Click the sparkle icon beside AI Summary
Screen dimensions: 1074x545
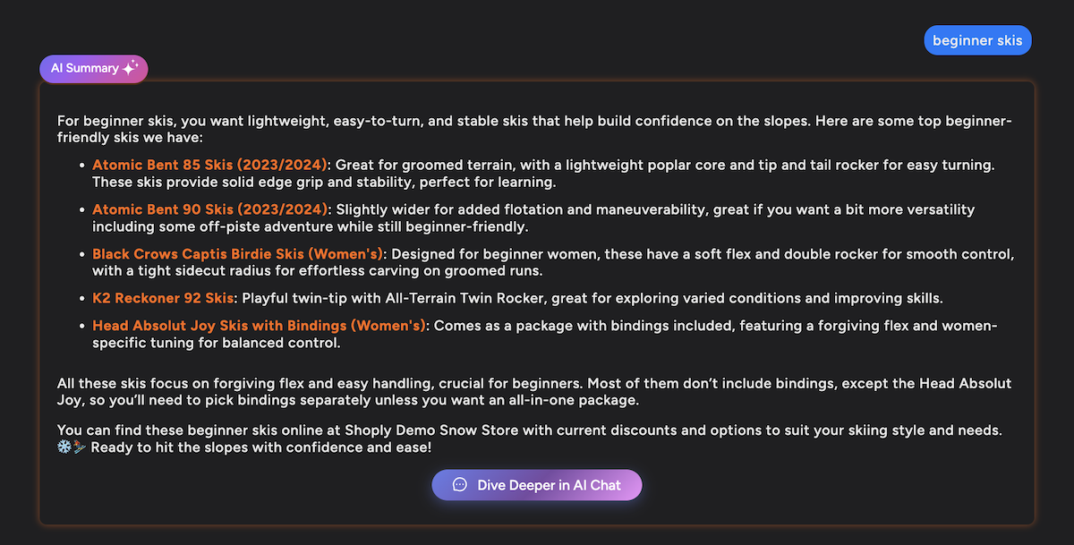point(130,68)
